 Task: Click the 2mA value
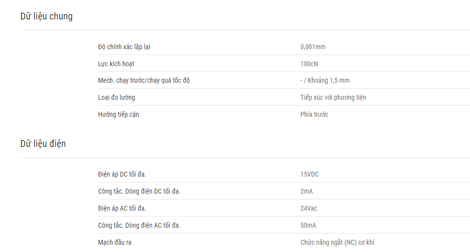point(307,192)
